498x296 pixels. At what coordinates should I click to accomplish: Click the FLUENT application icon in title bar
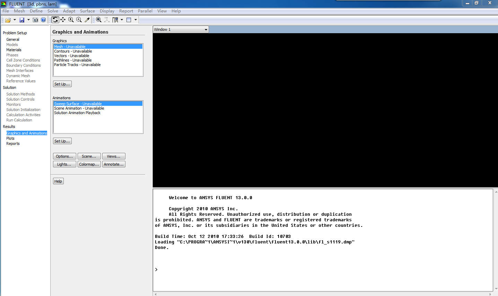point(3,4)
